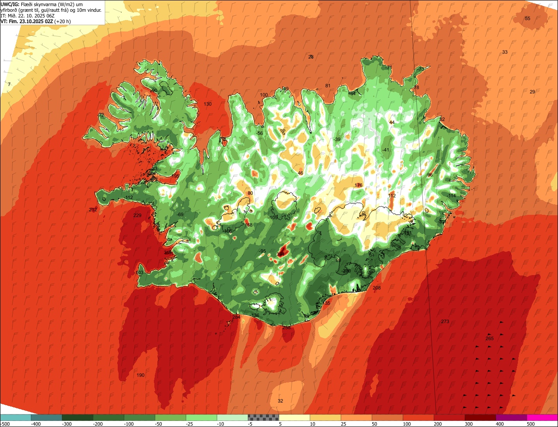The image size is (558, 427).
Task: Click the '46' value in the interior
Action: click(300, 173)
